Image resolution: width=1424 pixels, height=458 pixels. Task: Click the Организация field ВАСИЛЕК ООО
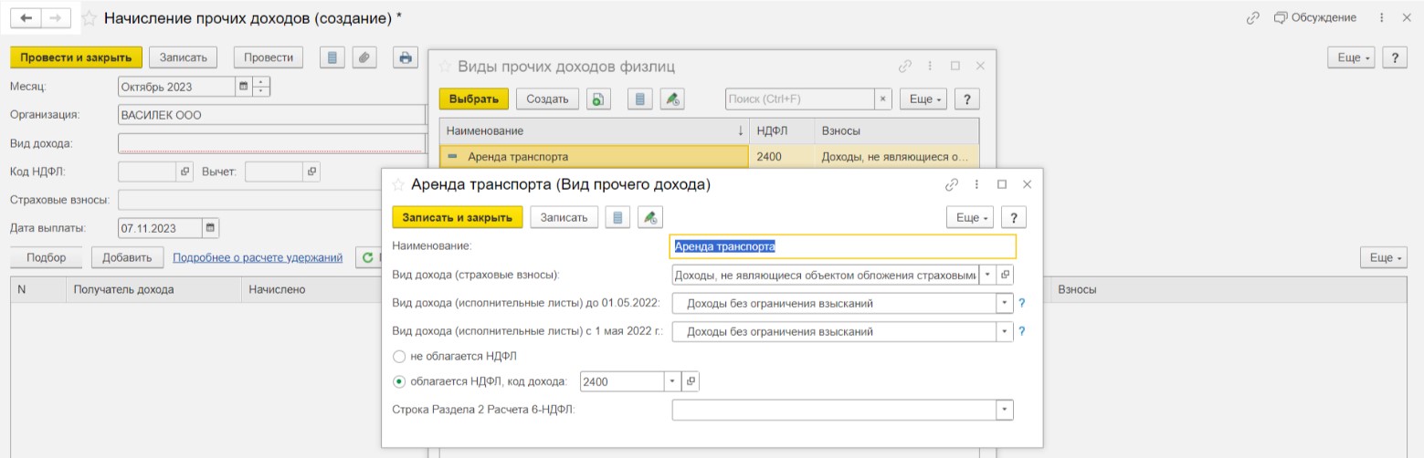click(x=271, y=115)
